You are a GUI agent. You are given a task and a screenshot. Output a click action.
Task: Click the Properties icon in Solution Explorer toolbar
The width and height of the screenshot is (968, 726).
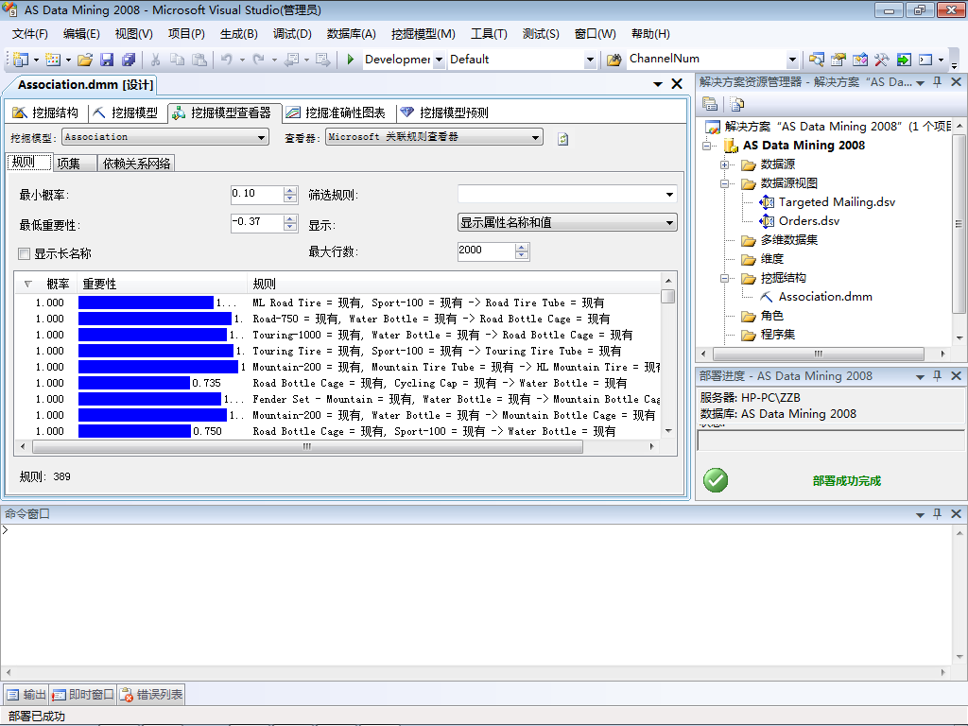click(x=710, y=104)
